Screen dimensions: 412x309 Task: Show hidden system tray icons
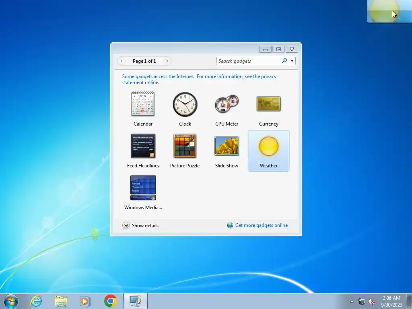(352, 301)
